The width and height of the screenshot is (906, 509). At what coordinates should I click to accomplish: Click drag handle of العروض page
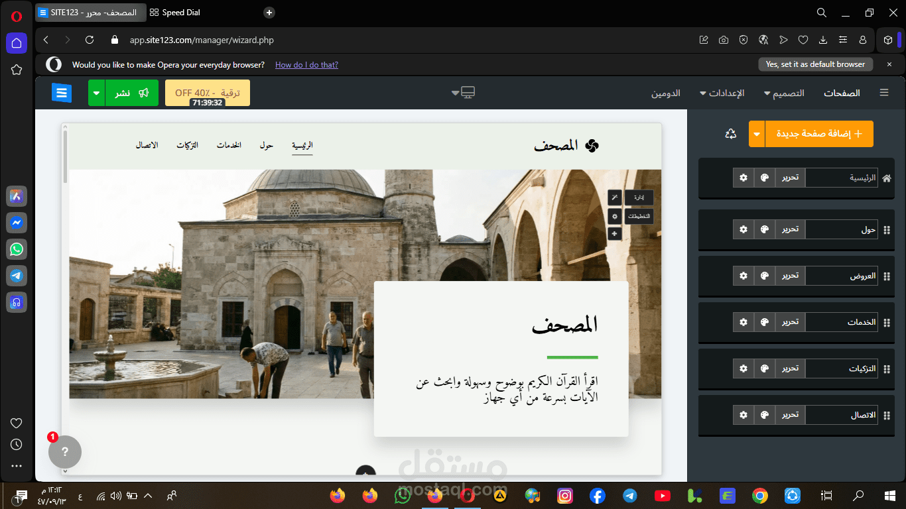pos(887,276)
